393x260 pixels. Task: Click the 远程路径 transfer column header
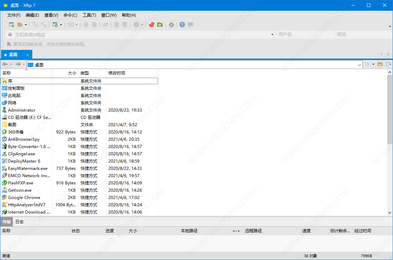pos(271,231)
